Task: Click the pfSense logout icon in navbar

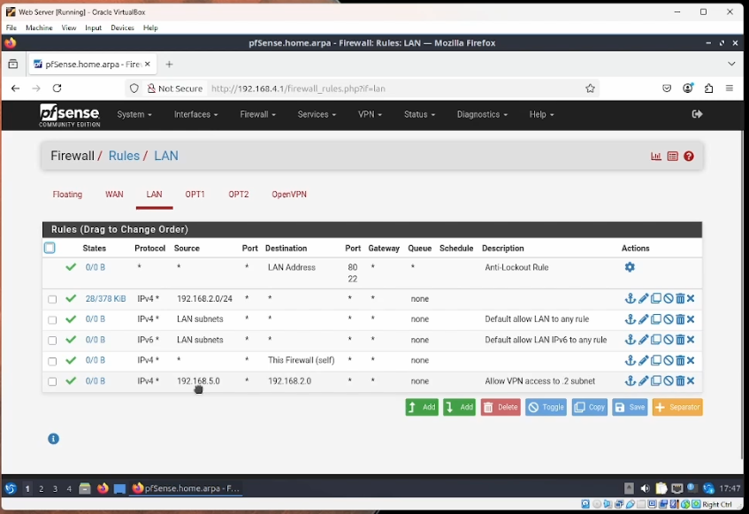Action: tap(697, 114)
